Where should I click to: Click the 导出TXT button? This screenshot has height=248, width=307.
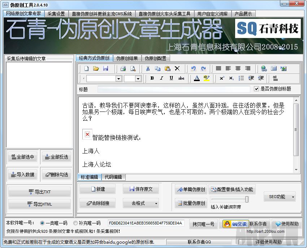[39, 192]
